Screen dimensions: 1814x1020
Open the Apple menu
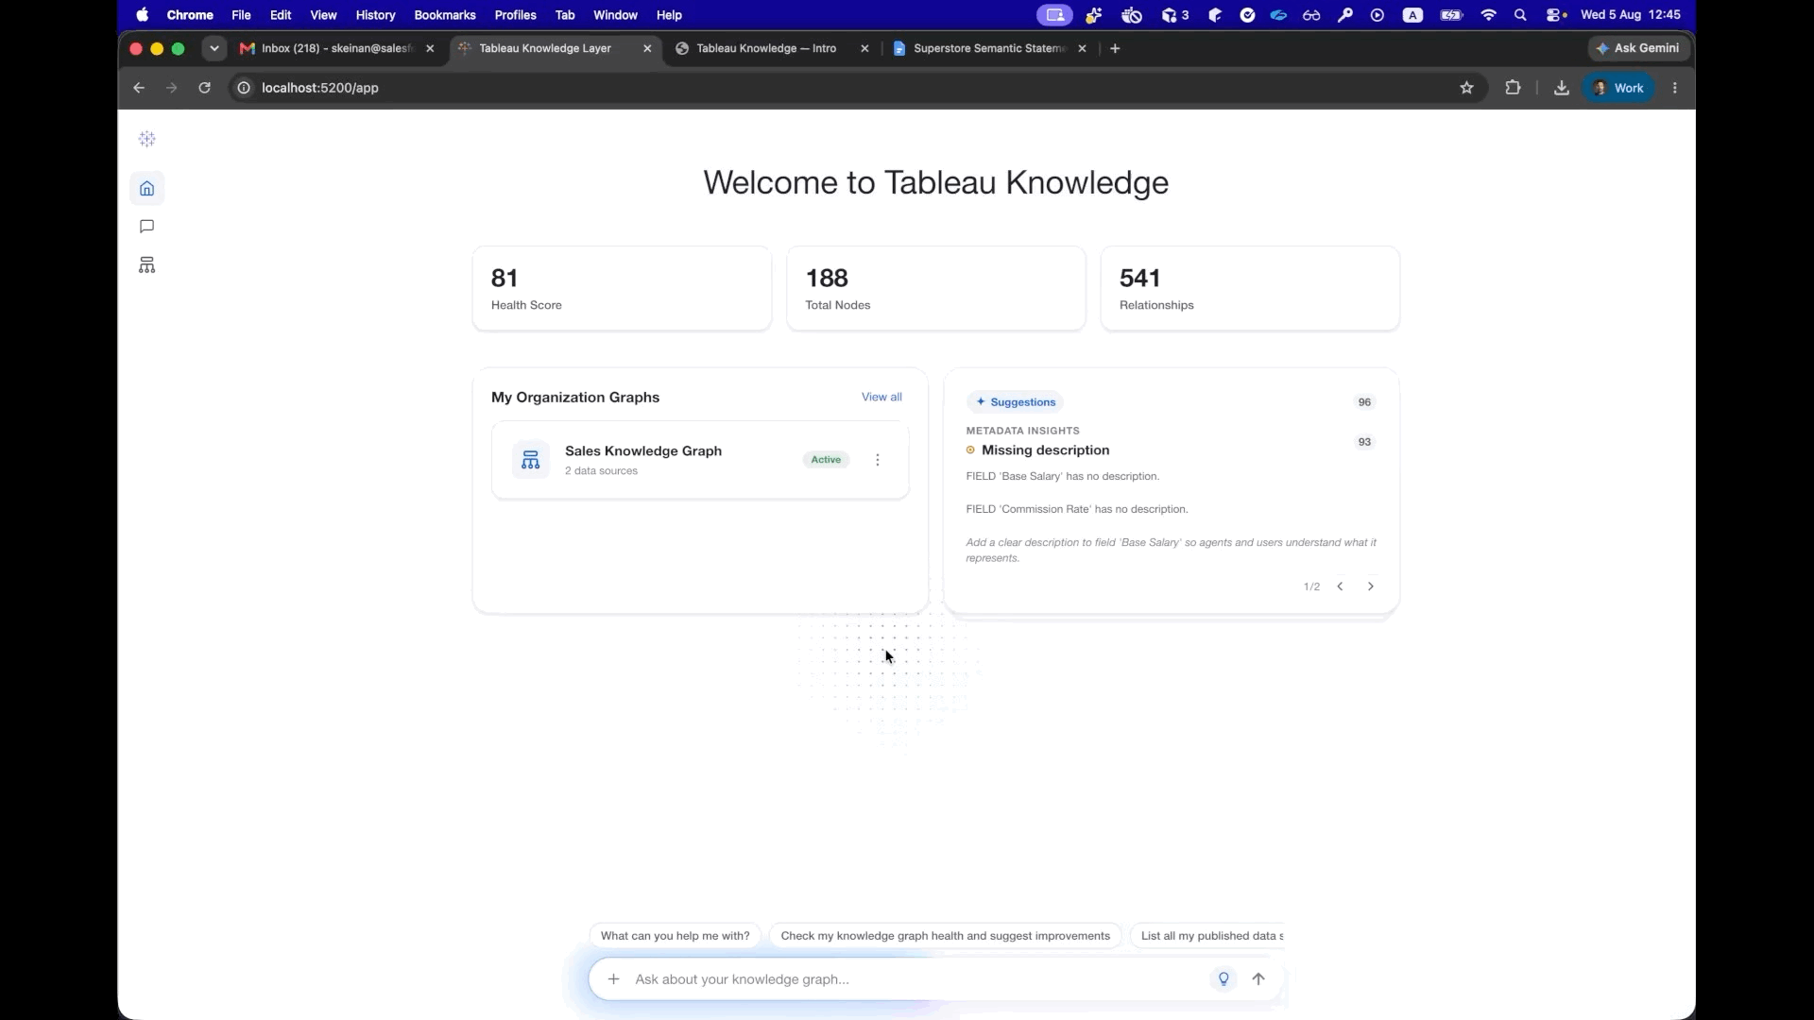[x=143, y=15]
